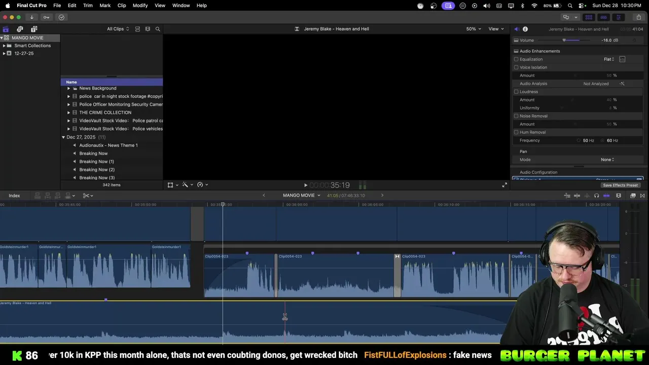
Task: Expand THE CRIME COLLECTION clip row
Action: [69, 113]
